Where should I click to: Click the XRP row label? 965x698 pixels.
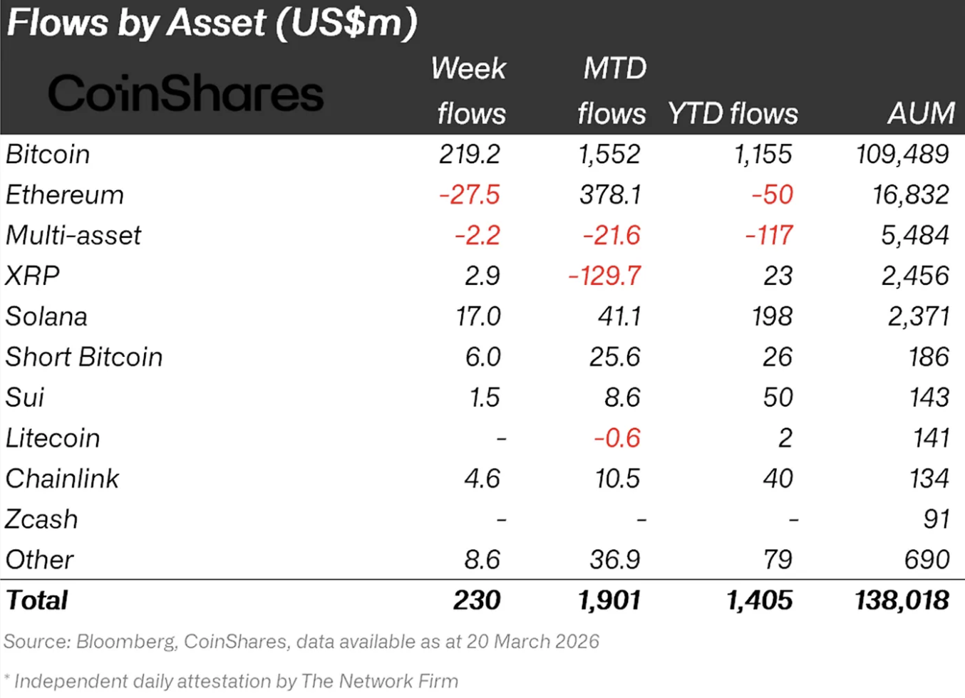(33, 276)
